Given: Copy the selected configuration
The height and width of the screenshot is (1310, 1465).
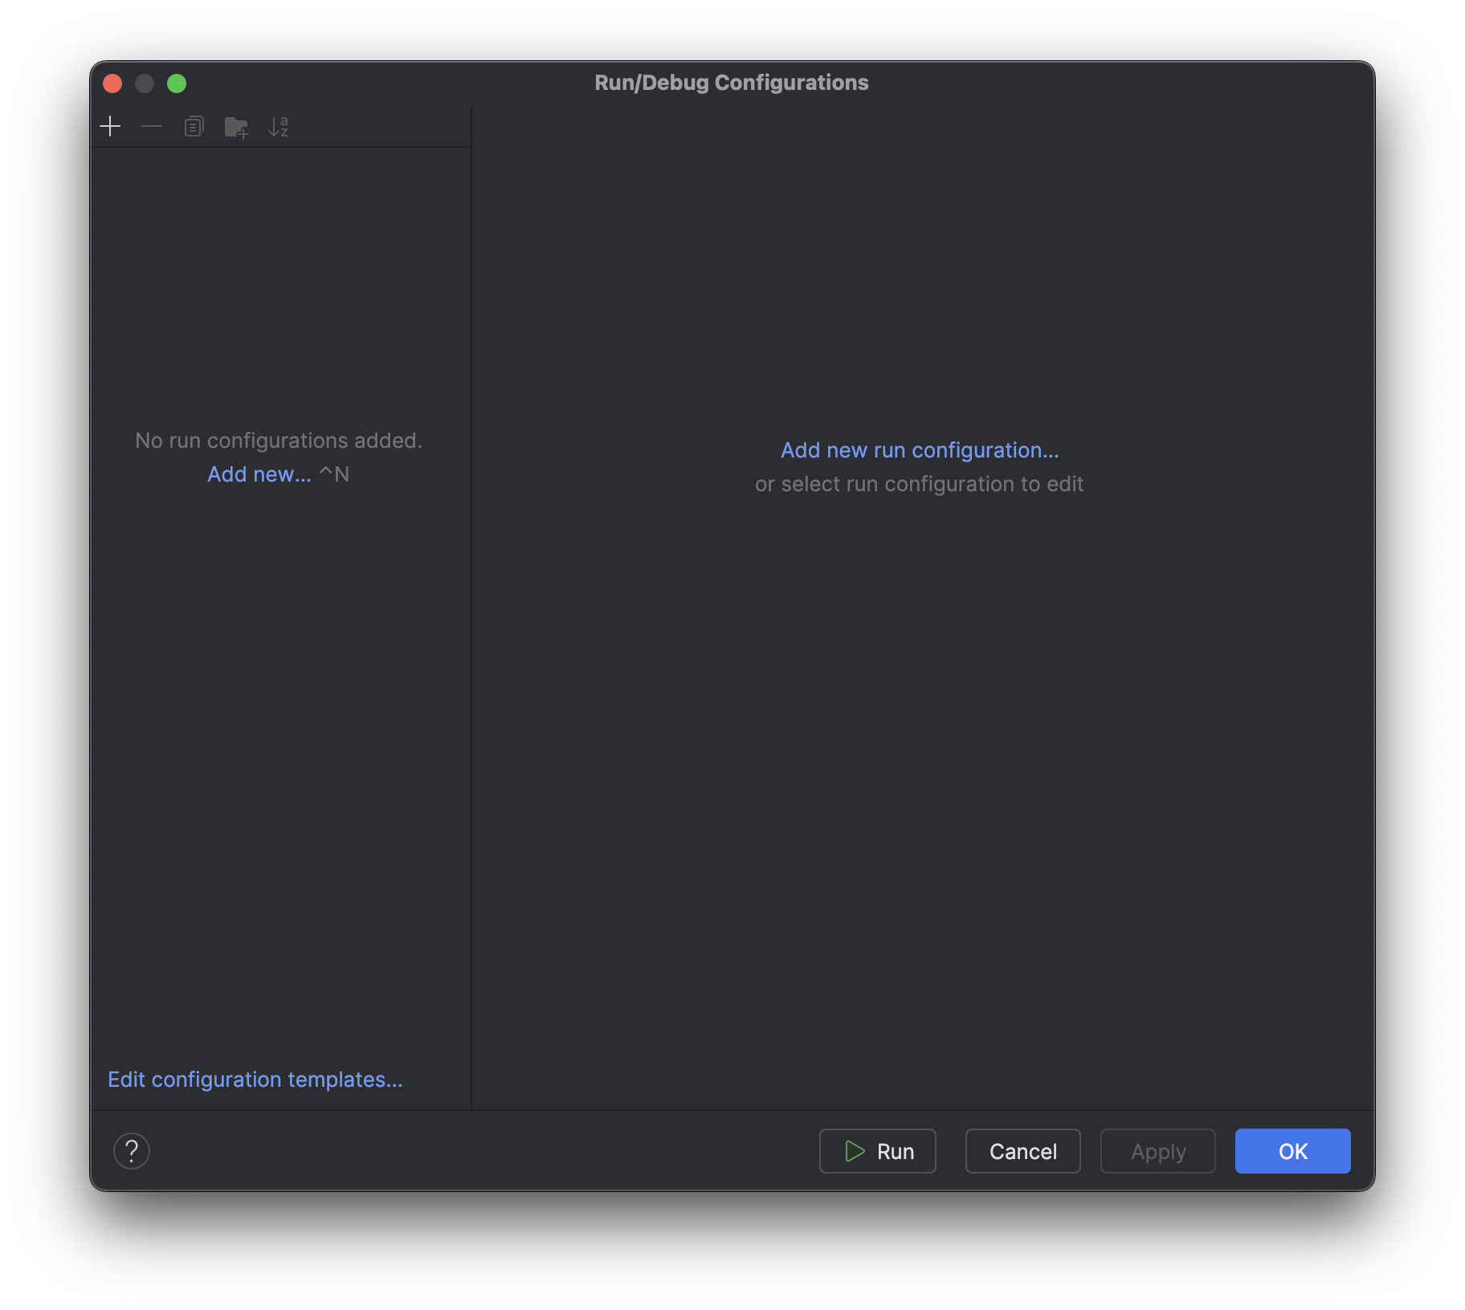Looking at the screenshot, I should 194,126.
